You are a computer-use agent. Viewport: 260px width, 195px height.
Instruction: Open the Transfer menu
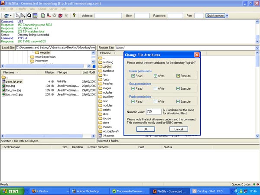(21, 9)
